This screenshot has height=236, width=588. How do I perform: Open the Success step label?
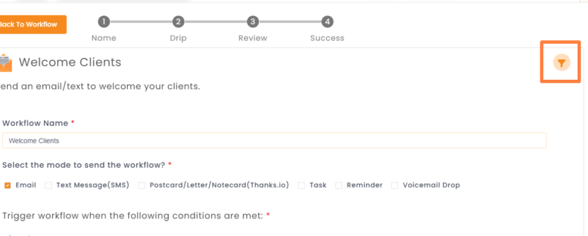tap(327, 38)
